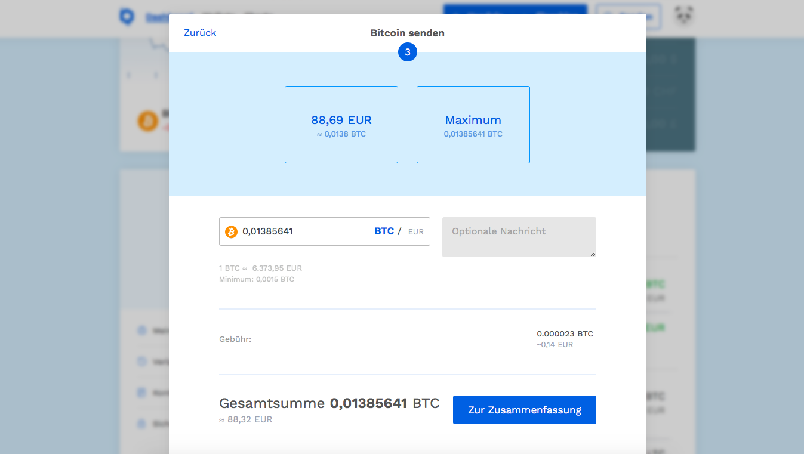Viewport: 804px width, 454px height.
Task: Click the blue logo in the page header
Action: tap(127, 17)
